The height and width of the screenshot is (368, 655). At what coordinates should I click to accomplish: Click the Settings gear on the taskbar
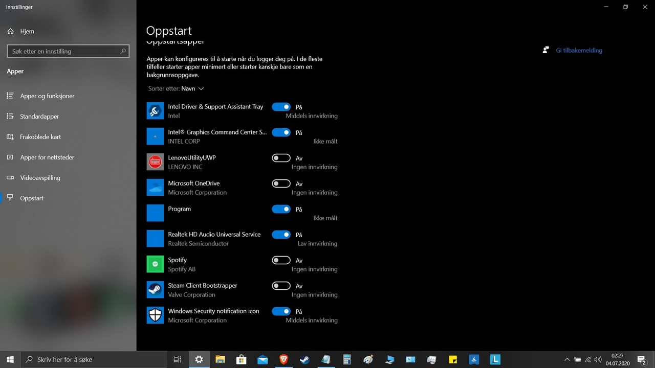pos(199,359)
